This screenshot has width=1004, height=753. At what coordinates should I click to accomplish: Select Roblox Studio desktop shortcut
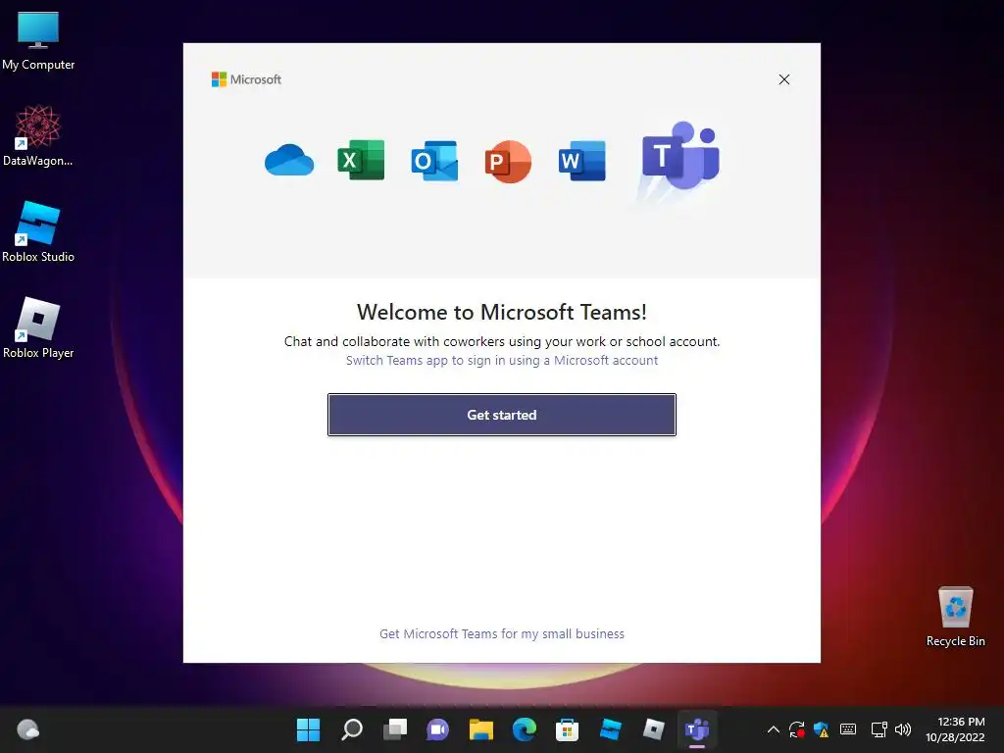tap(38, 232)
